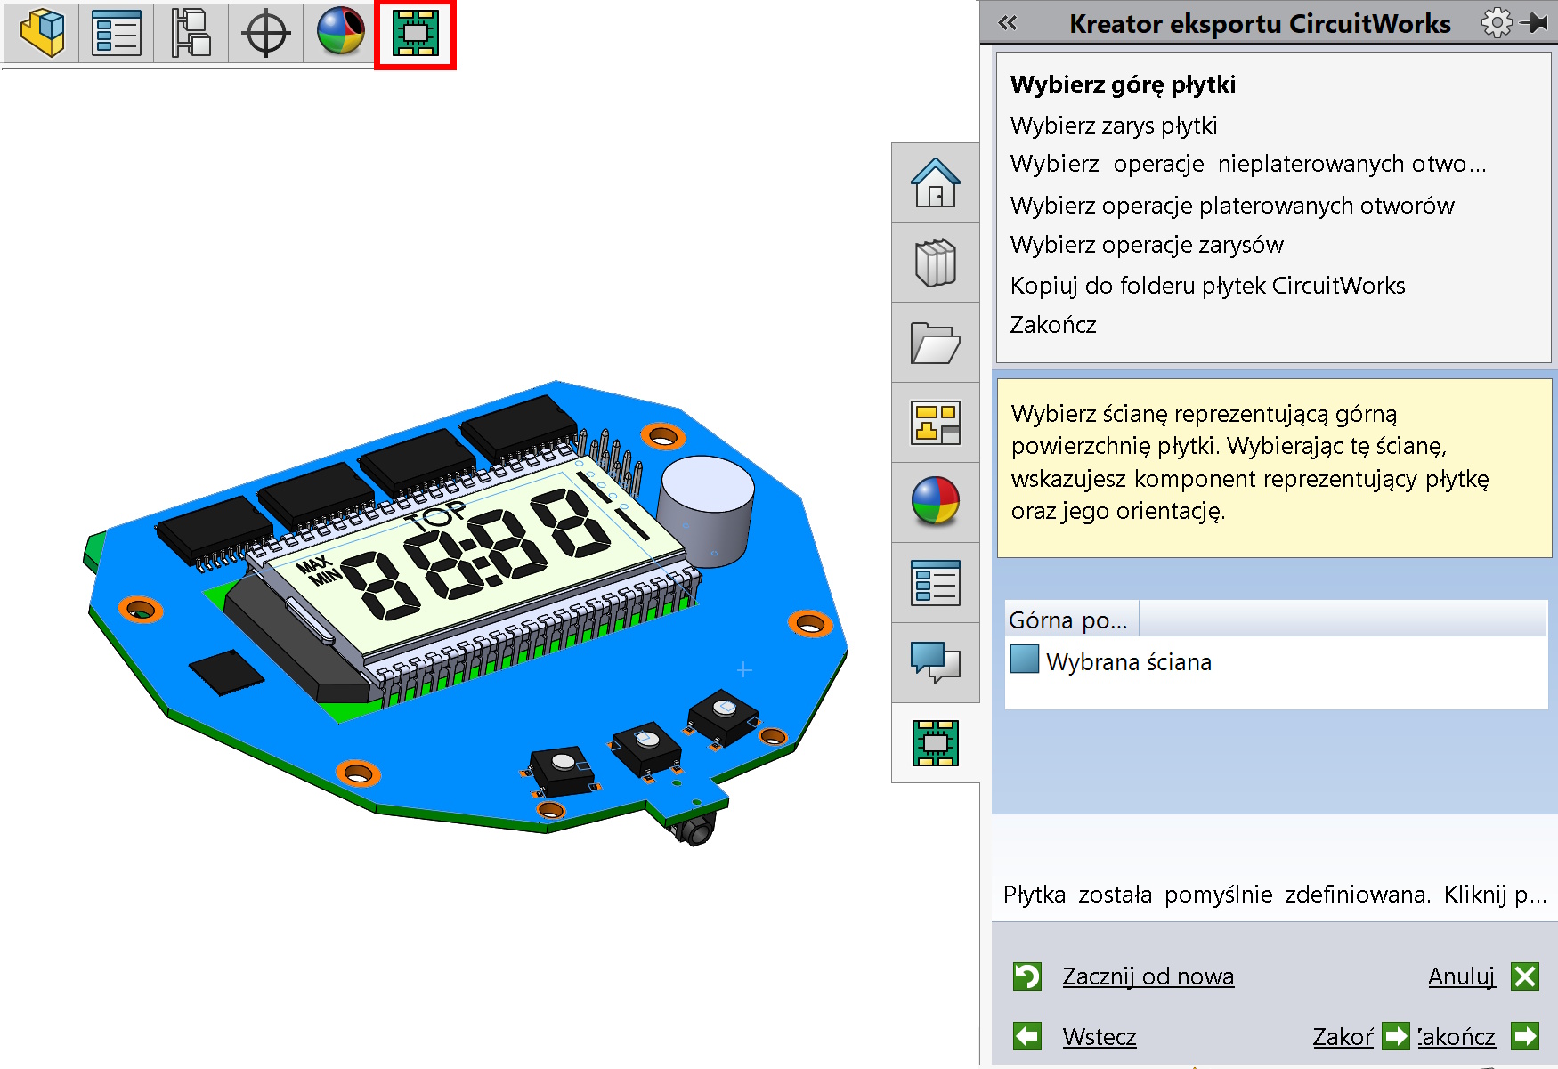The image size is (1558, 1069).
Task: Go to 'Wybierz operacje zarysów' step
Action: point(1147,245)
